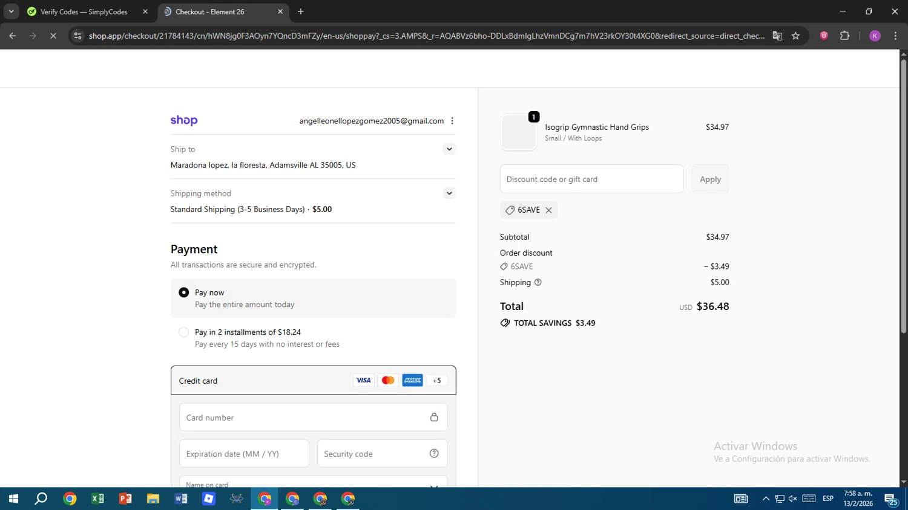The height and width of the screenshot is (510, 908).
Task: Click the Isogrip product thumbnail
Action: click(519, 132)
